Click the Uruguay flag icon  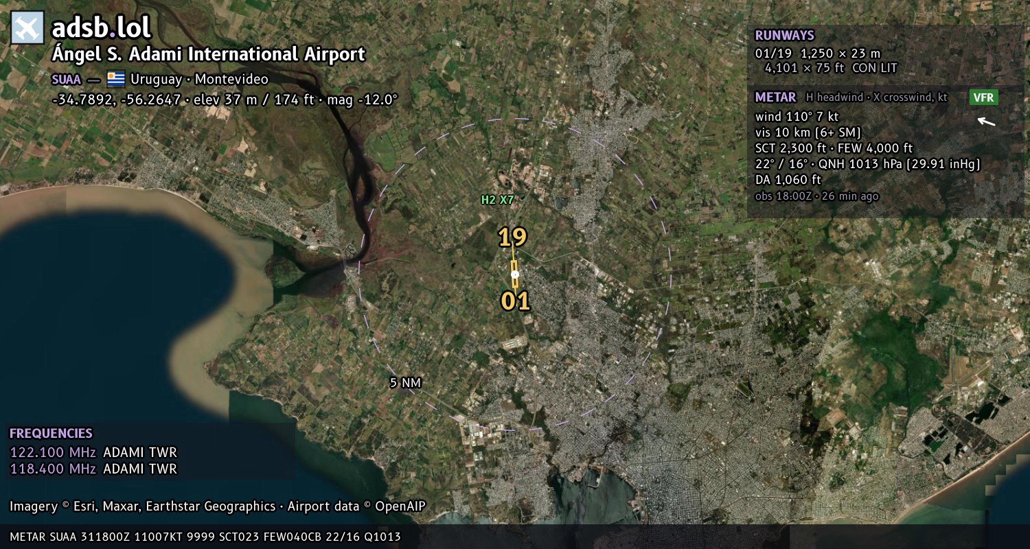115,79
